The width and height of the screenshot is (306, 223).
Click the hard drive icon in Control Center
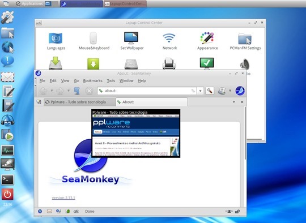point(131,64)
